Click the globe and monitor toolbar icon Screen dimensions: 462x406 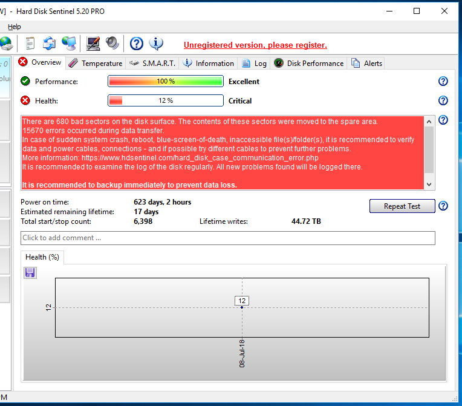pyautogui.click(x=69, y=44)
